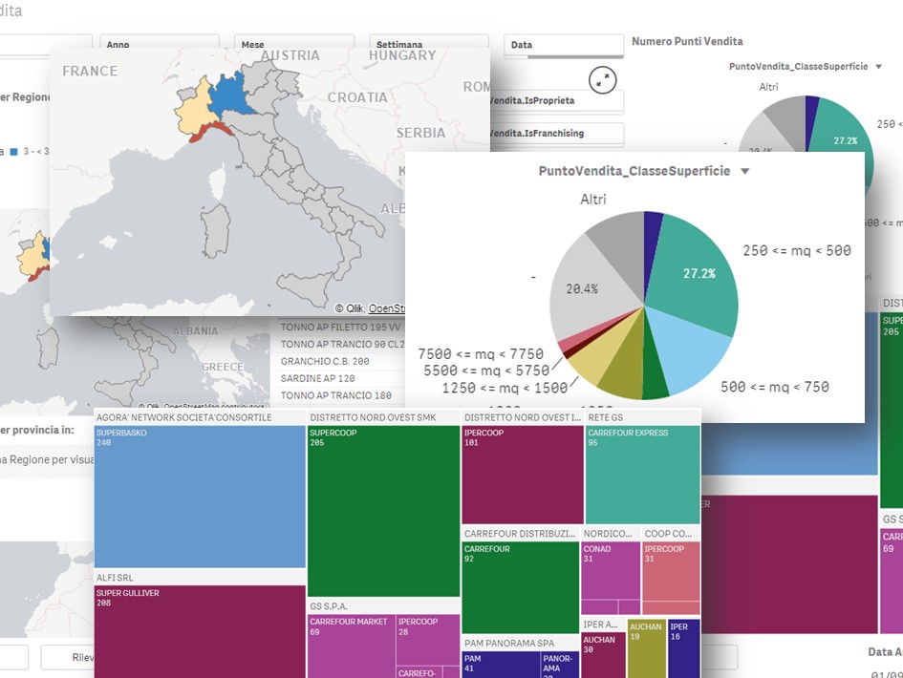This screenshot has width=903, height=678.
Task: Open the Data filter pane
Action: 564,46
